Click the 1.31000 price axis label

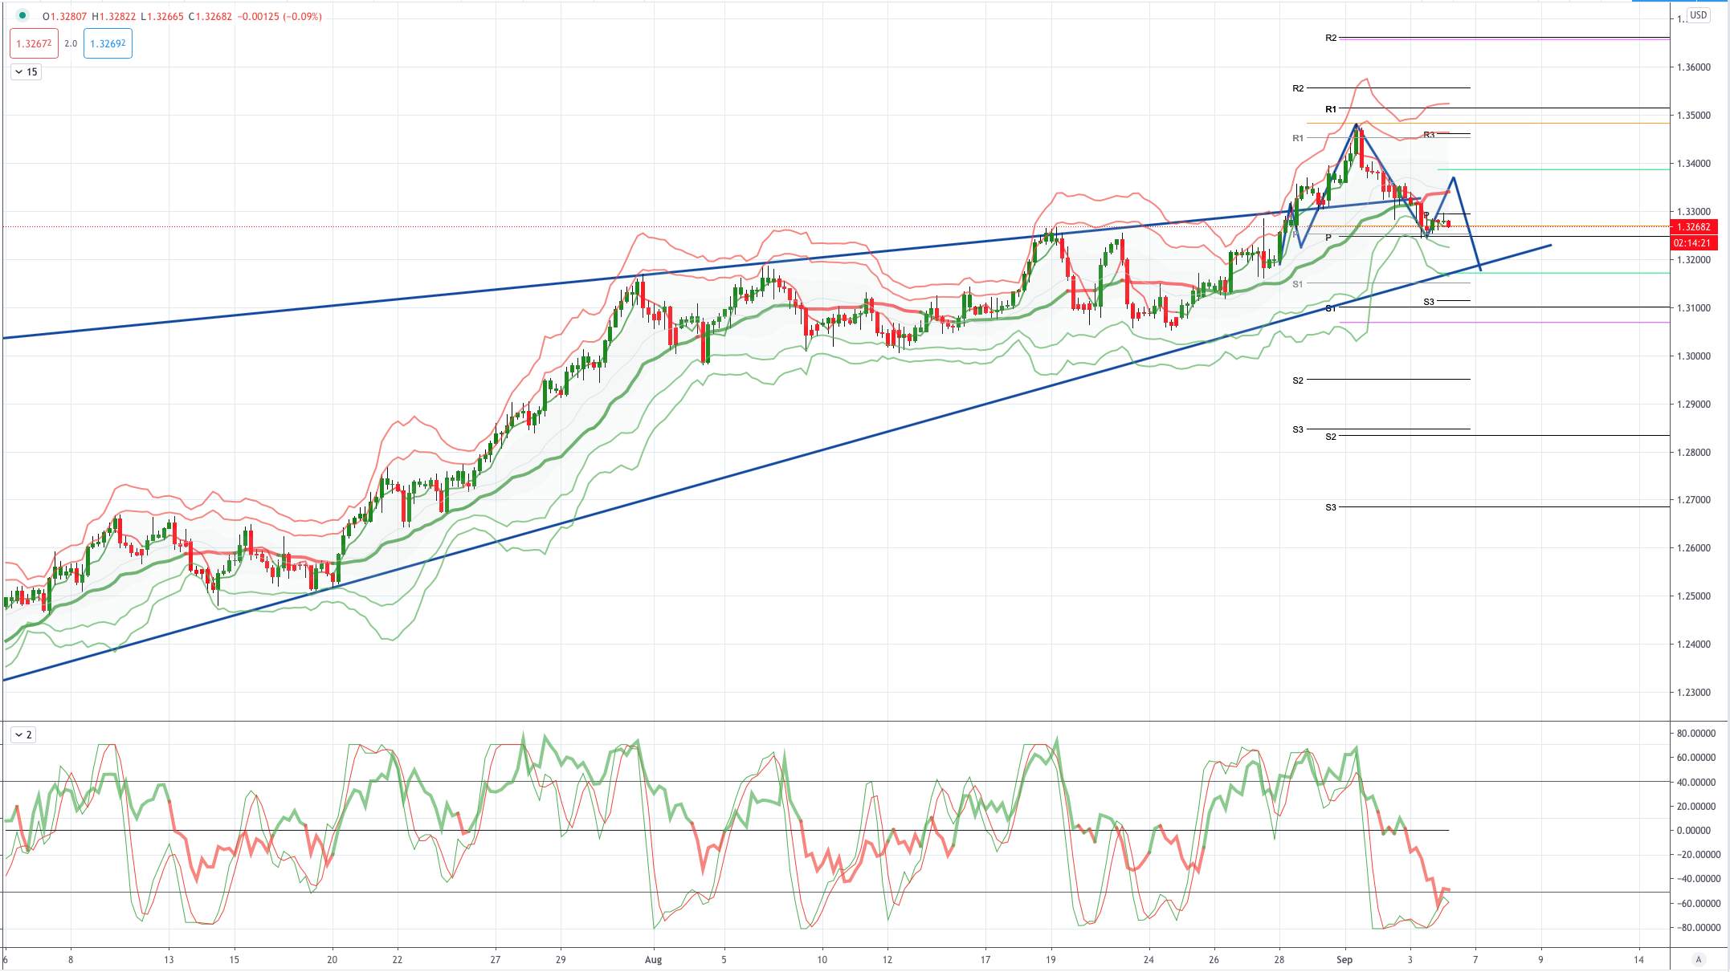1693,308
